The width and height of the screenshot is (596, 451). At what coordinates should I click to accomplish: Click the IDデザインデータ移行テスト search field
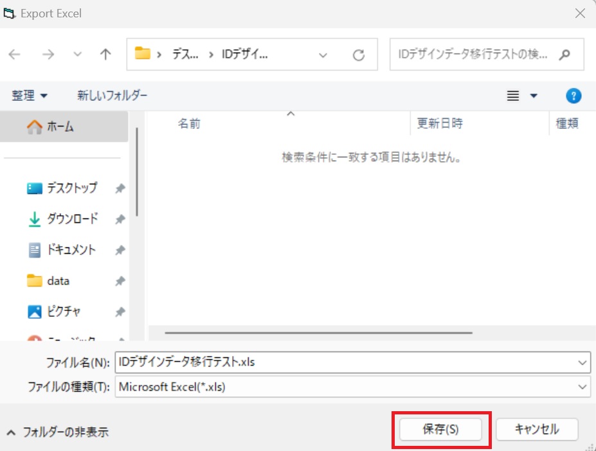pyautogui.click(x=479, y=55)
